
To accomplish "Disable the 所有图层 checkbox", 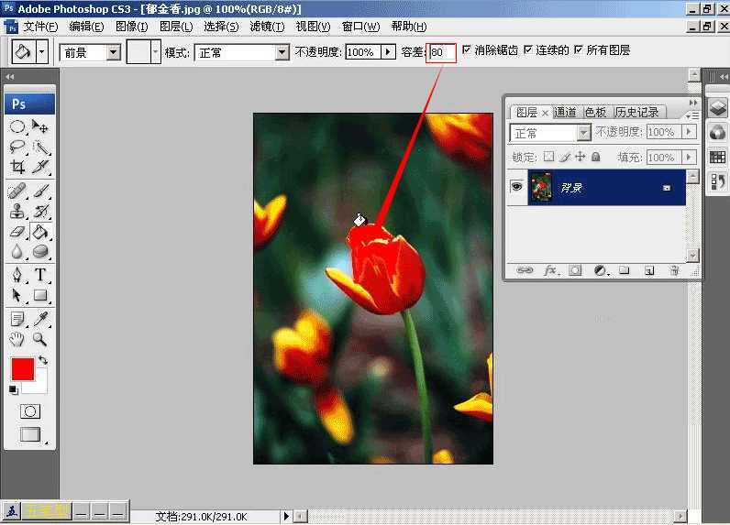I will pyautogui.click(x=579, y=50).
